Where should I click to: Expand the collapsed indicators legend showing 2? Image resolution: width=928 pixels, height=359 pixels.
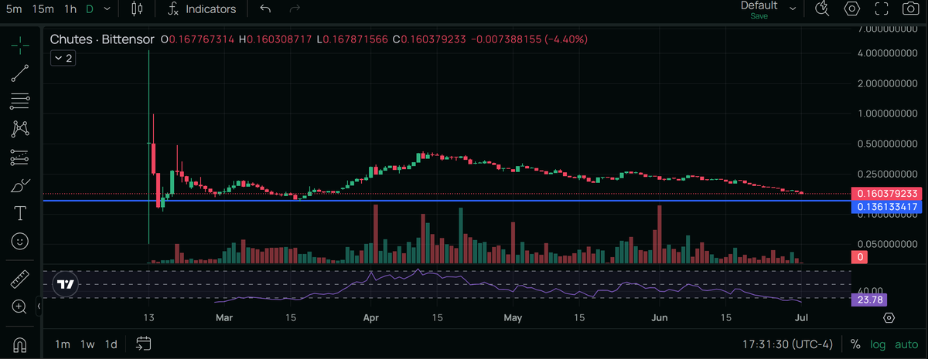[62, 58]
